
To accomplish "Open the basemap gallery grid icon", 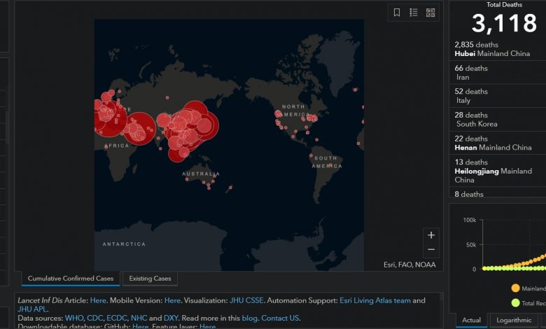I will coord(430,13).
